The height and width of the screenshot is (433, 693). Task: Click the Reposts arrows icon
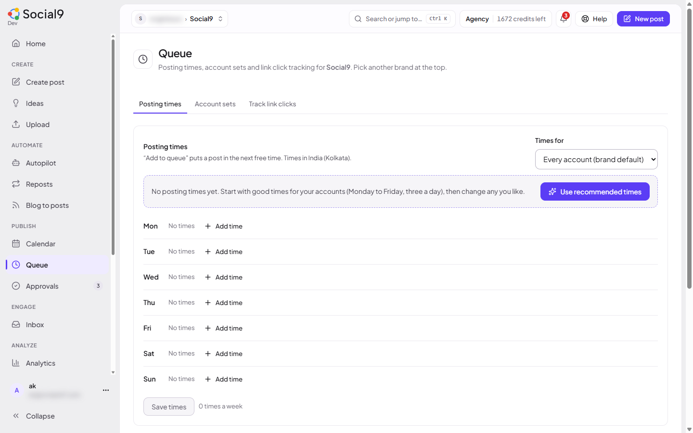(x=16, y=184)
